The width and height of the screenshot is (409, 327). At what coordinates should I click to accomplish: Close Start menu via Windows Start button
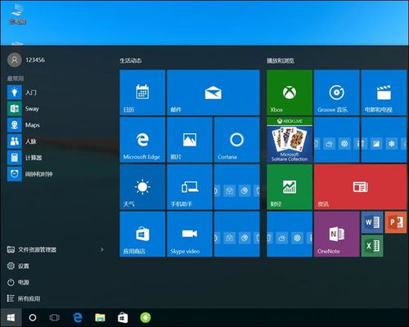11,317
